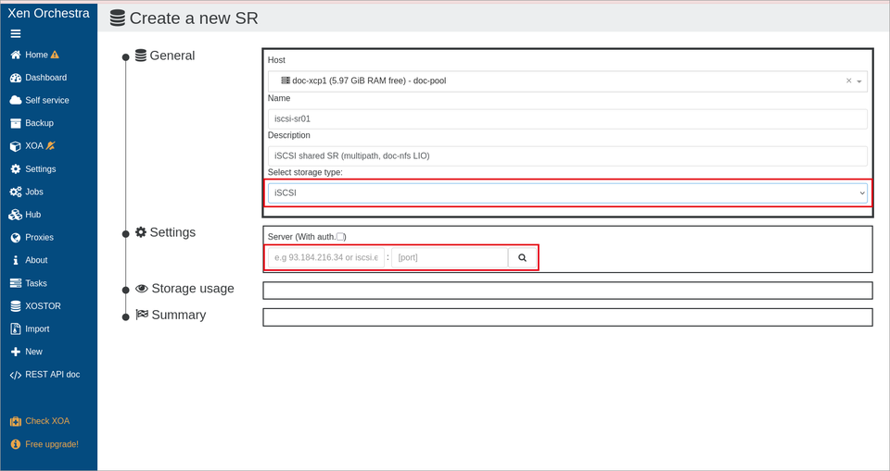Open the Host selector dropdown arrow

[x=859, y=81]
